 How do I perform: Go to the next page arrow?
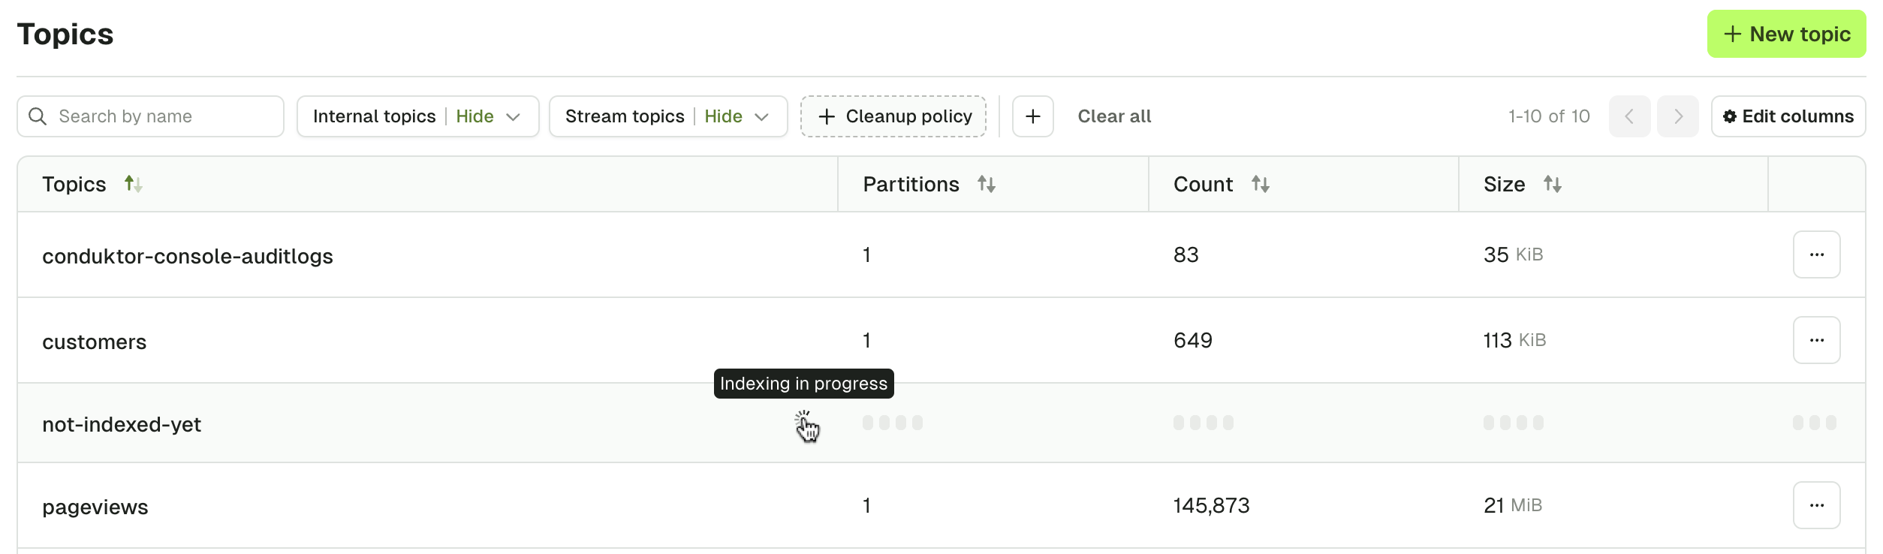click(1678, 116)
